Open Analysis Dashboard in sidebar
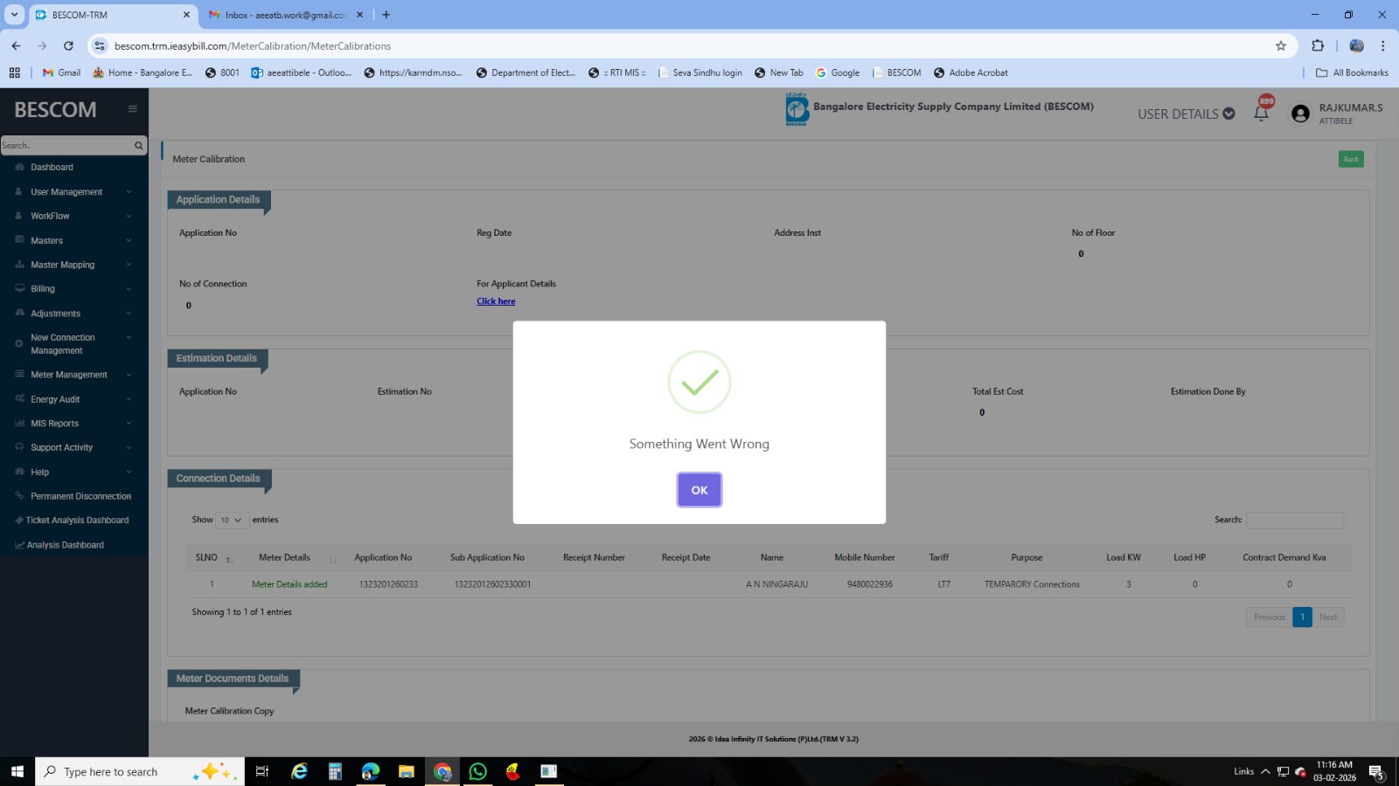The height and width of the screenshot is (786, 1399). [x=65, y=545]
